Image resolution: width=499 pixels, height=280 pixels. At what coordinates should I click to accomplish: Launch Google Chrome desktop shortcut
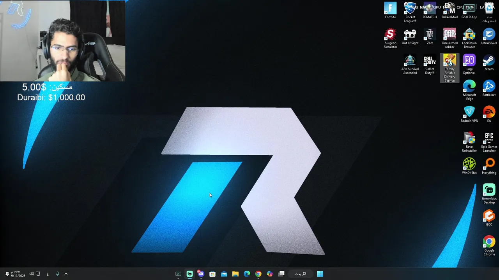click(489, 246)
